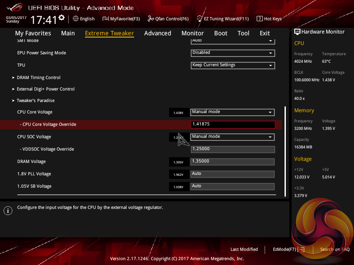The image size is (354, 265).
Task: Click the ROG logo icon
Action: coord(15,8)
